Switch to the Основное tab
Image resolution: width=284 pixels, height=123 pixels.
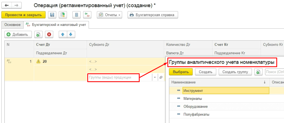pos(12,25)
